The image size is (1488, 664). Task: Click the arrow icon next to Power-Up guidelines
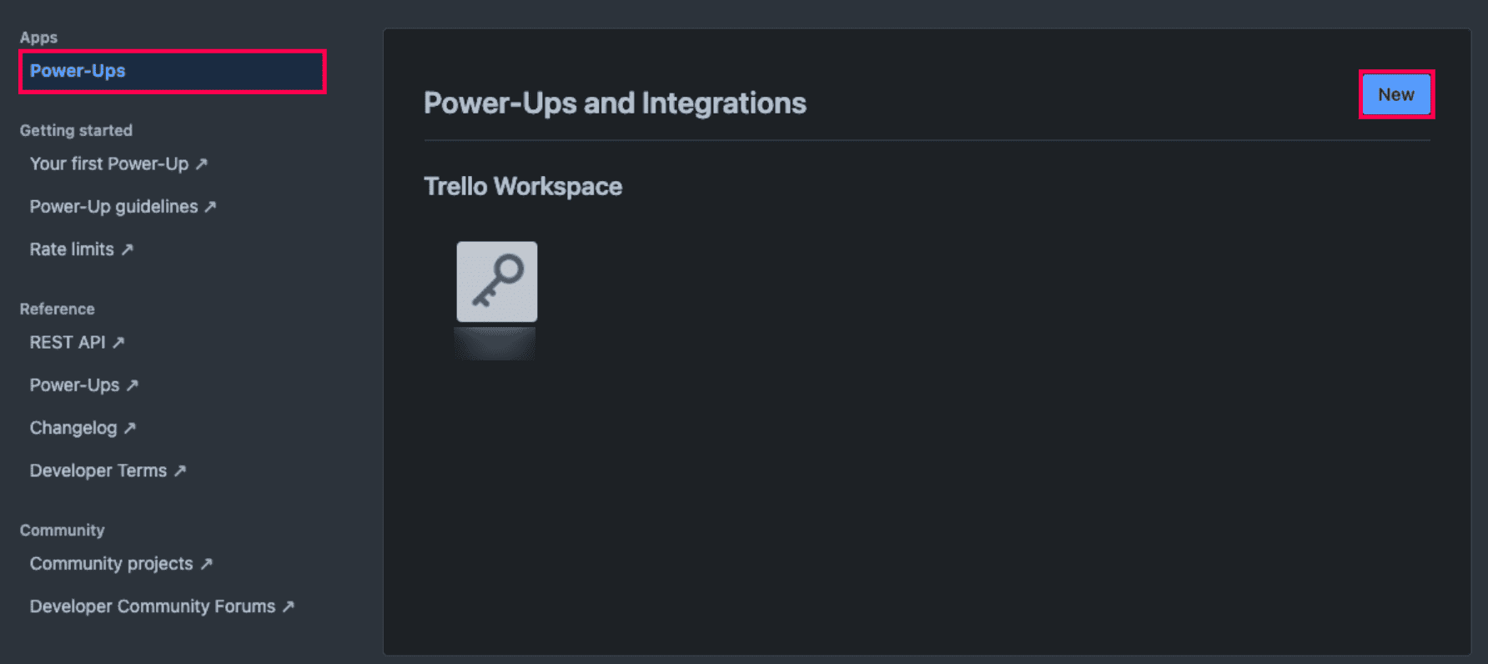210,207
